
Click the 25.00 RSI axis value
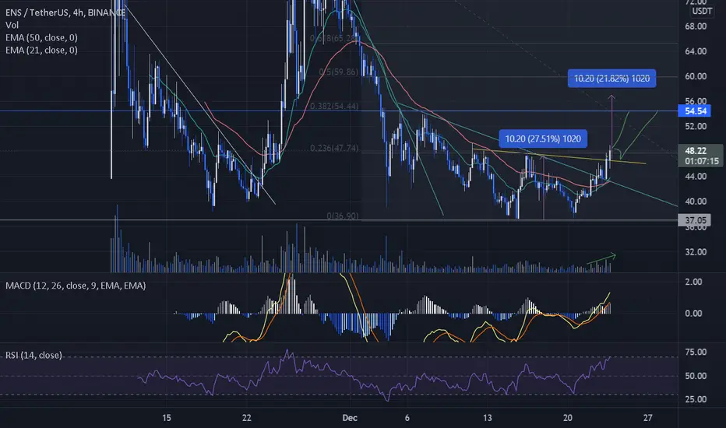tap(696, 399)
